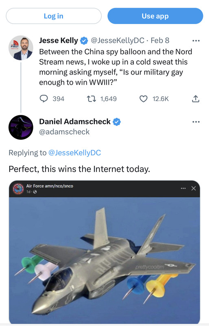The image size is (209, 326).
Task: Open Jesse Kelly's profile picture
Action: click(21, 48)
